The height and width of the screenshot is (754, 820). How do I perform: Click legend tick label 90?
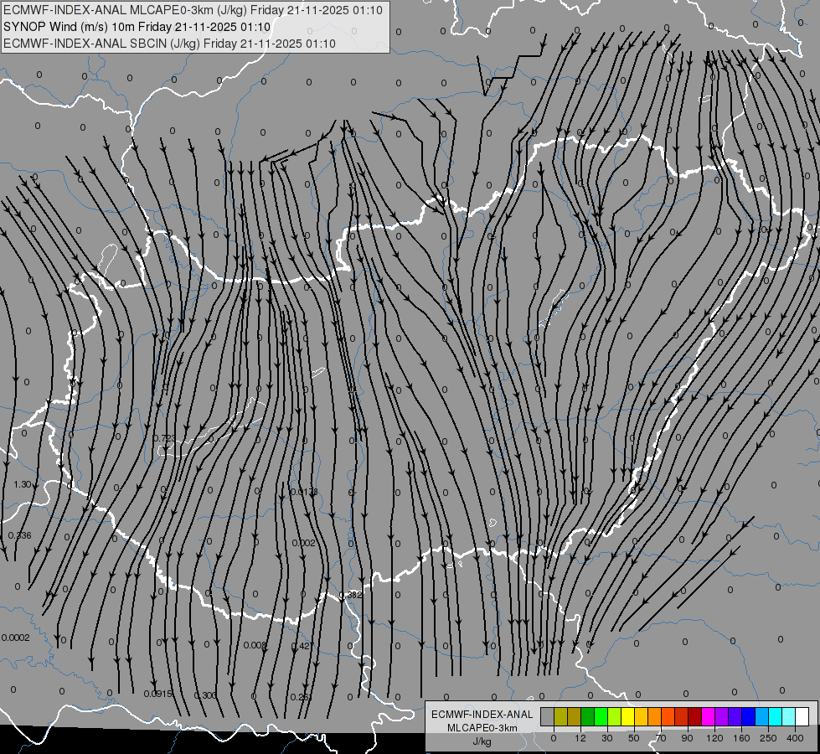pyautogui.click(x=687, y=738)
